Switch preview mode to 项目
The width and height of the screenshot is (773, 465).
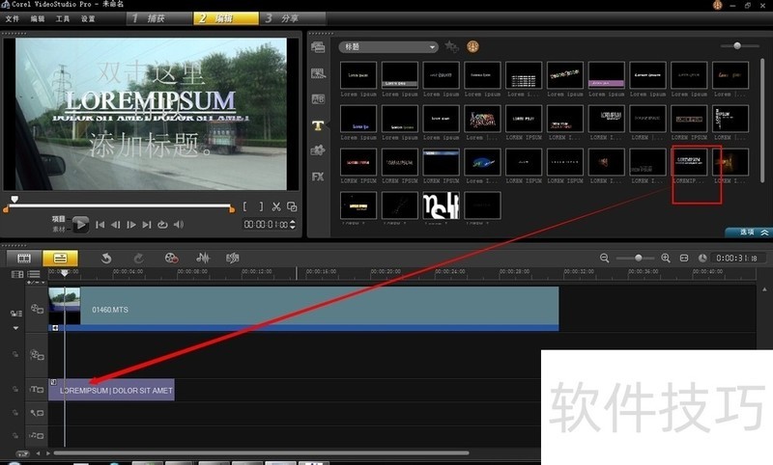59,219
